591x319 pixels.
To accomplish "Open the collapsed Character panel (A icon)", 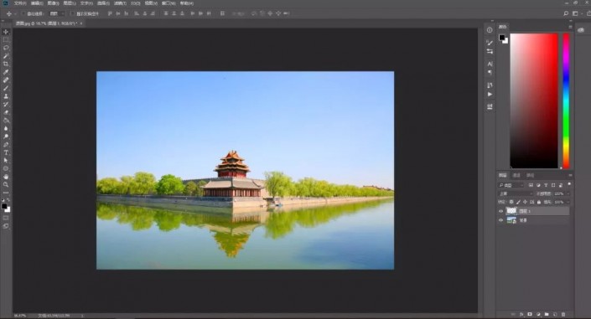I will pyautogui.click(x=490, y=64).
